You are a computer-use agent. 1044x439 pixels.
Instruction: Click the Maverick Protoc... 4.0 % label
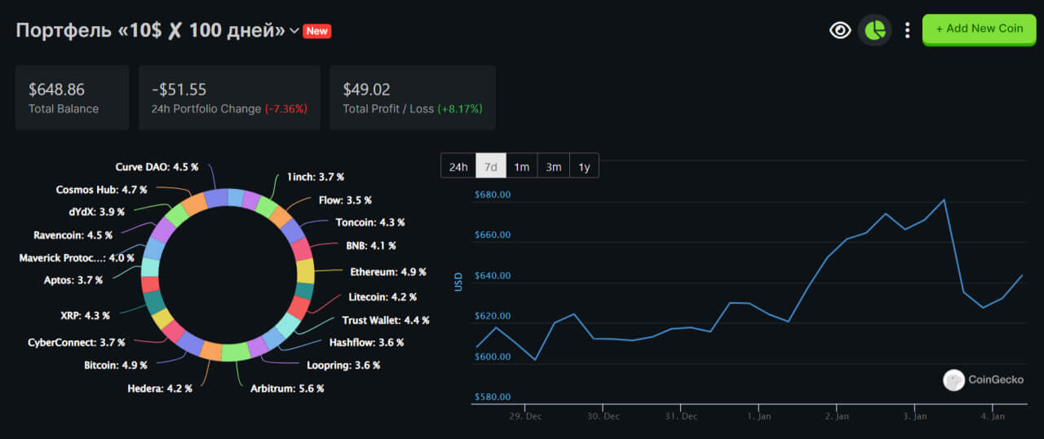pos(77,258)
